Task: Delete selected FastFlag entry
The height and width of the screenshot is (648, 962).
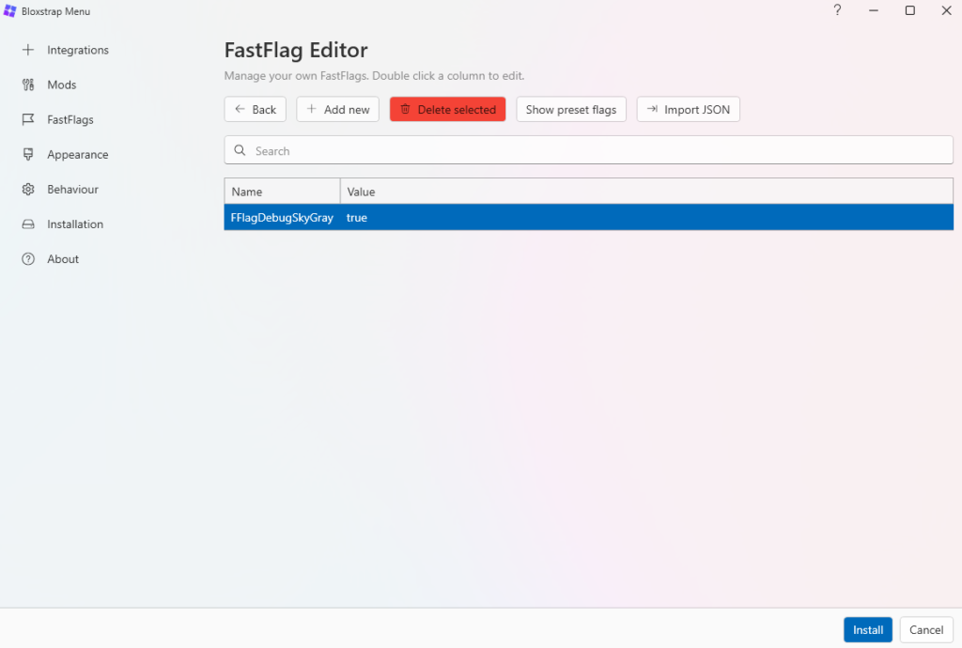Action: [447, 110]
